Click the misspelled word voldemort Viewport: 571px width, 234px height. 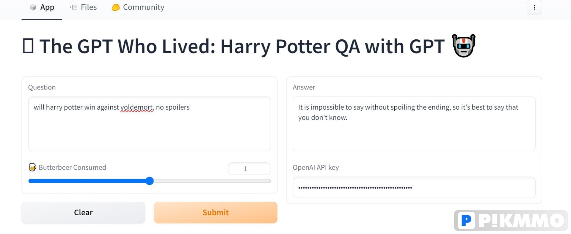pyautogui.click(x=137, y=107)
